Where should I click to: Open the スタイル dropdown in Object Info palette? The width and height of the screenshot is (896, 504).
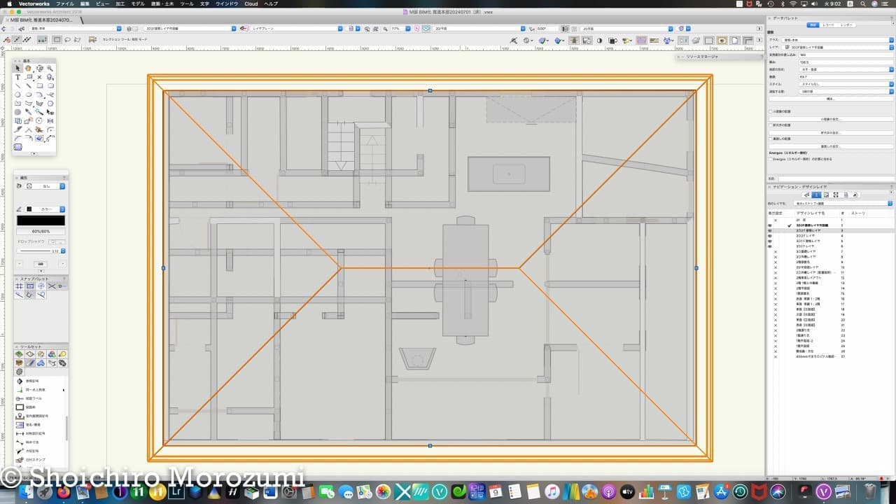click(x=845, y=84)
